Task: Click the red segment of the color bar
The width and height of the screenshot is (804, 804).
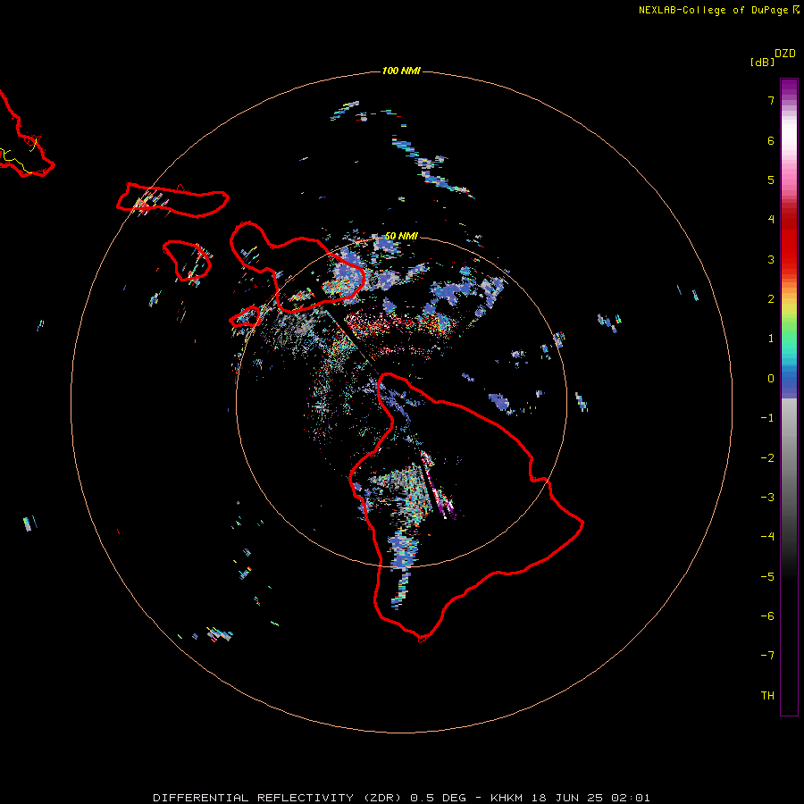Action: [789, 241]
